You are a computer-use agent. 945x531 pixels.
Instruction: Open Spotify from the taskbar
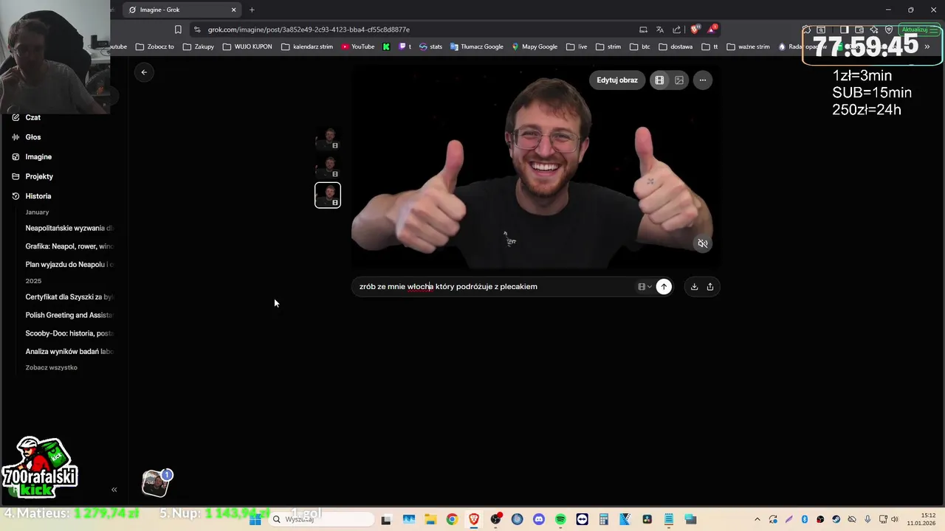560,519
